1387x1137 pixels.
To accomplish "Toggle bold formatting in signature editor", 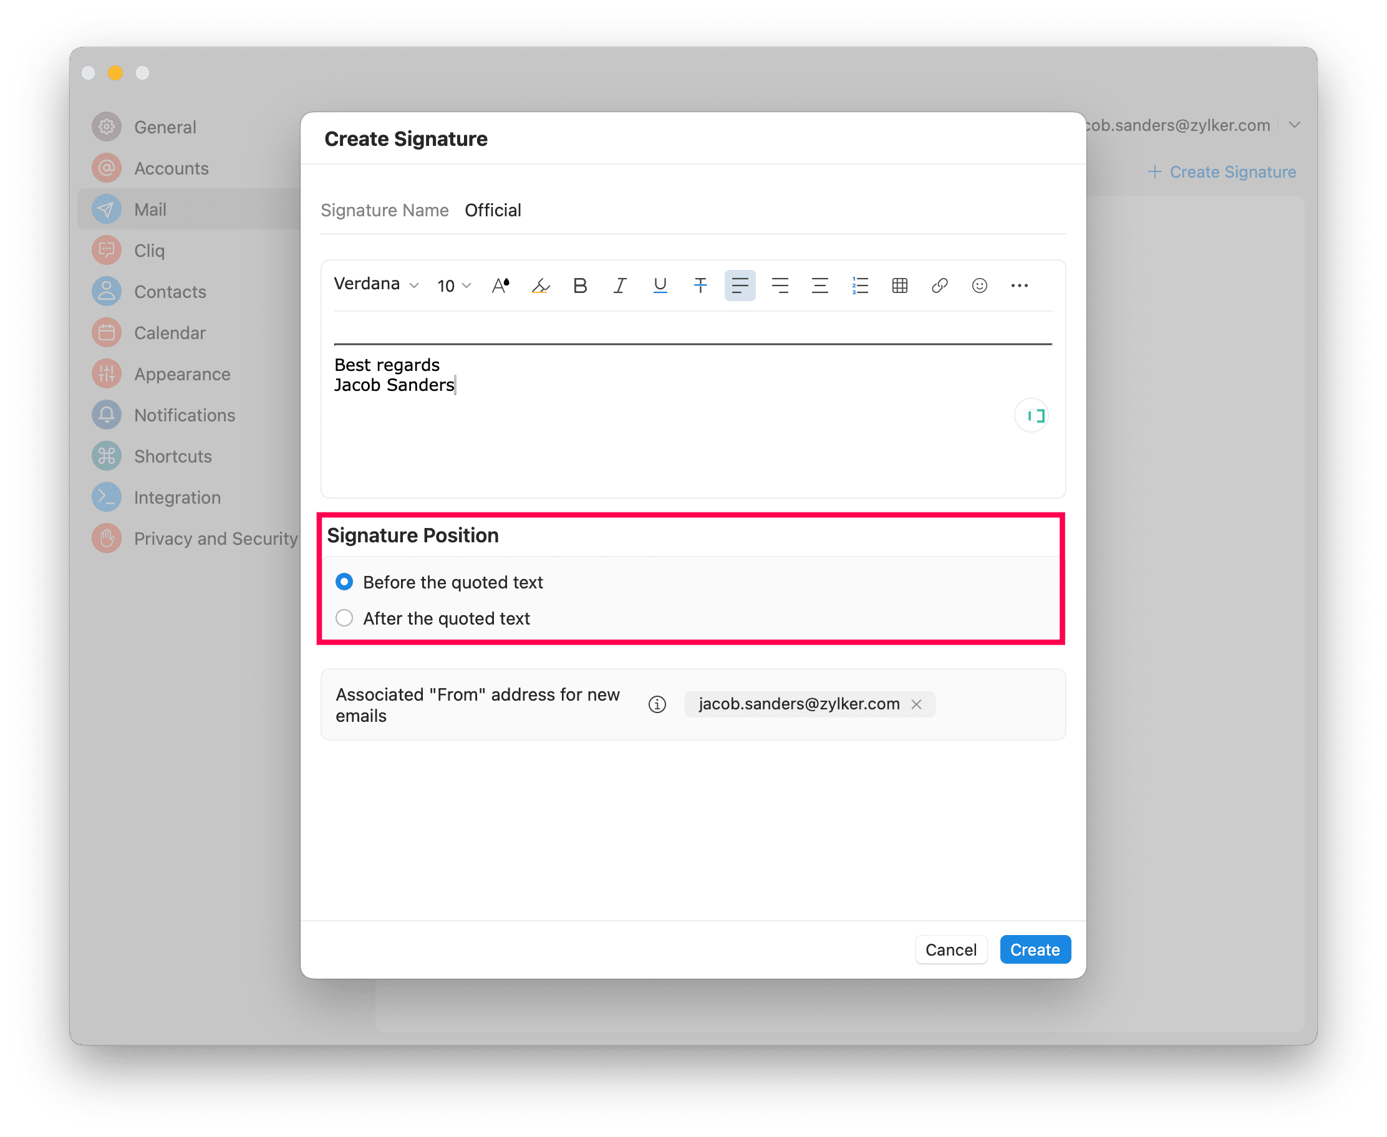I will coord(580,285).
